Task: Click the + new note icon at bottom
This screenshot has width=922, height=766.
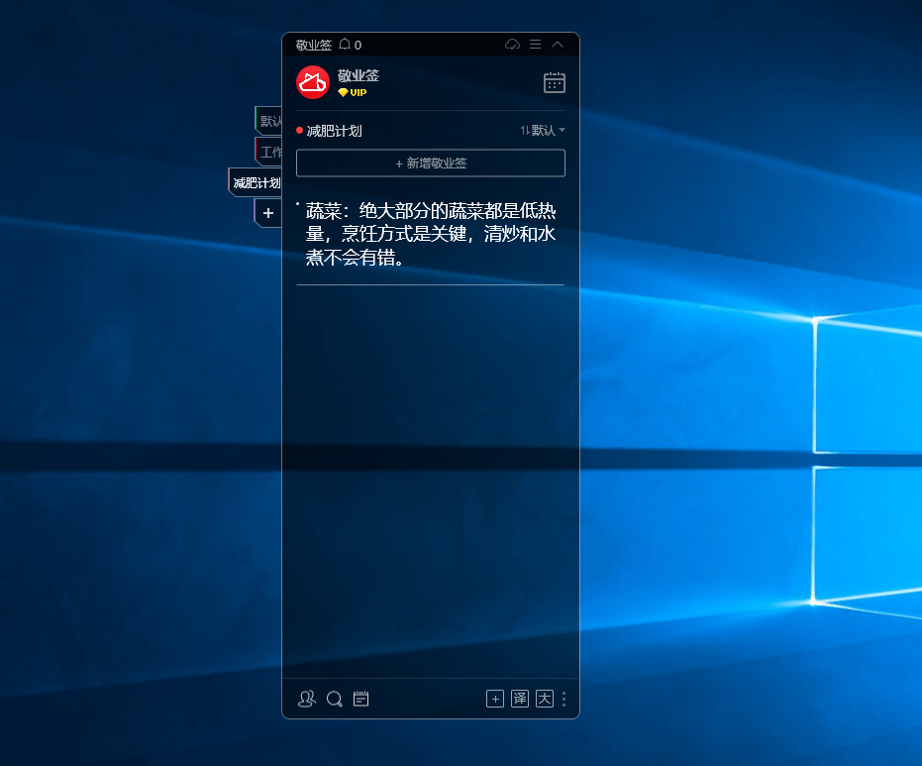Action: point(494,699)
